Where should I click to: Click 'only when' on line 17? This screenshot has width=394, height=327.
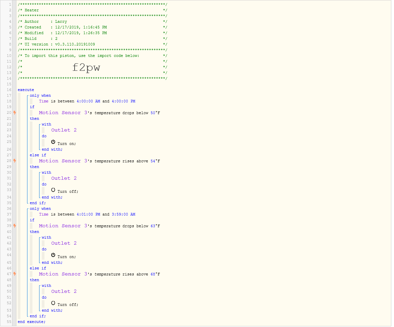click(x=40, y=96)
